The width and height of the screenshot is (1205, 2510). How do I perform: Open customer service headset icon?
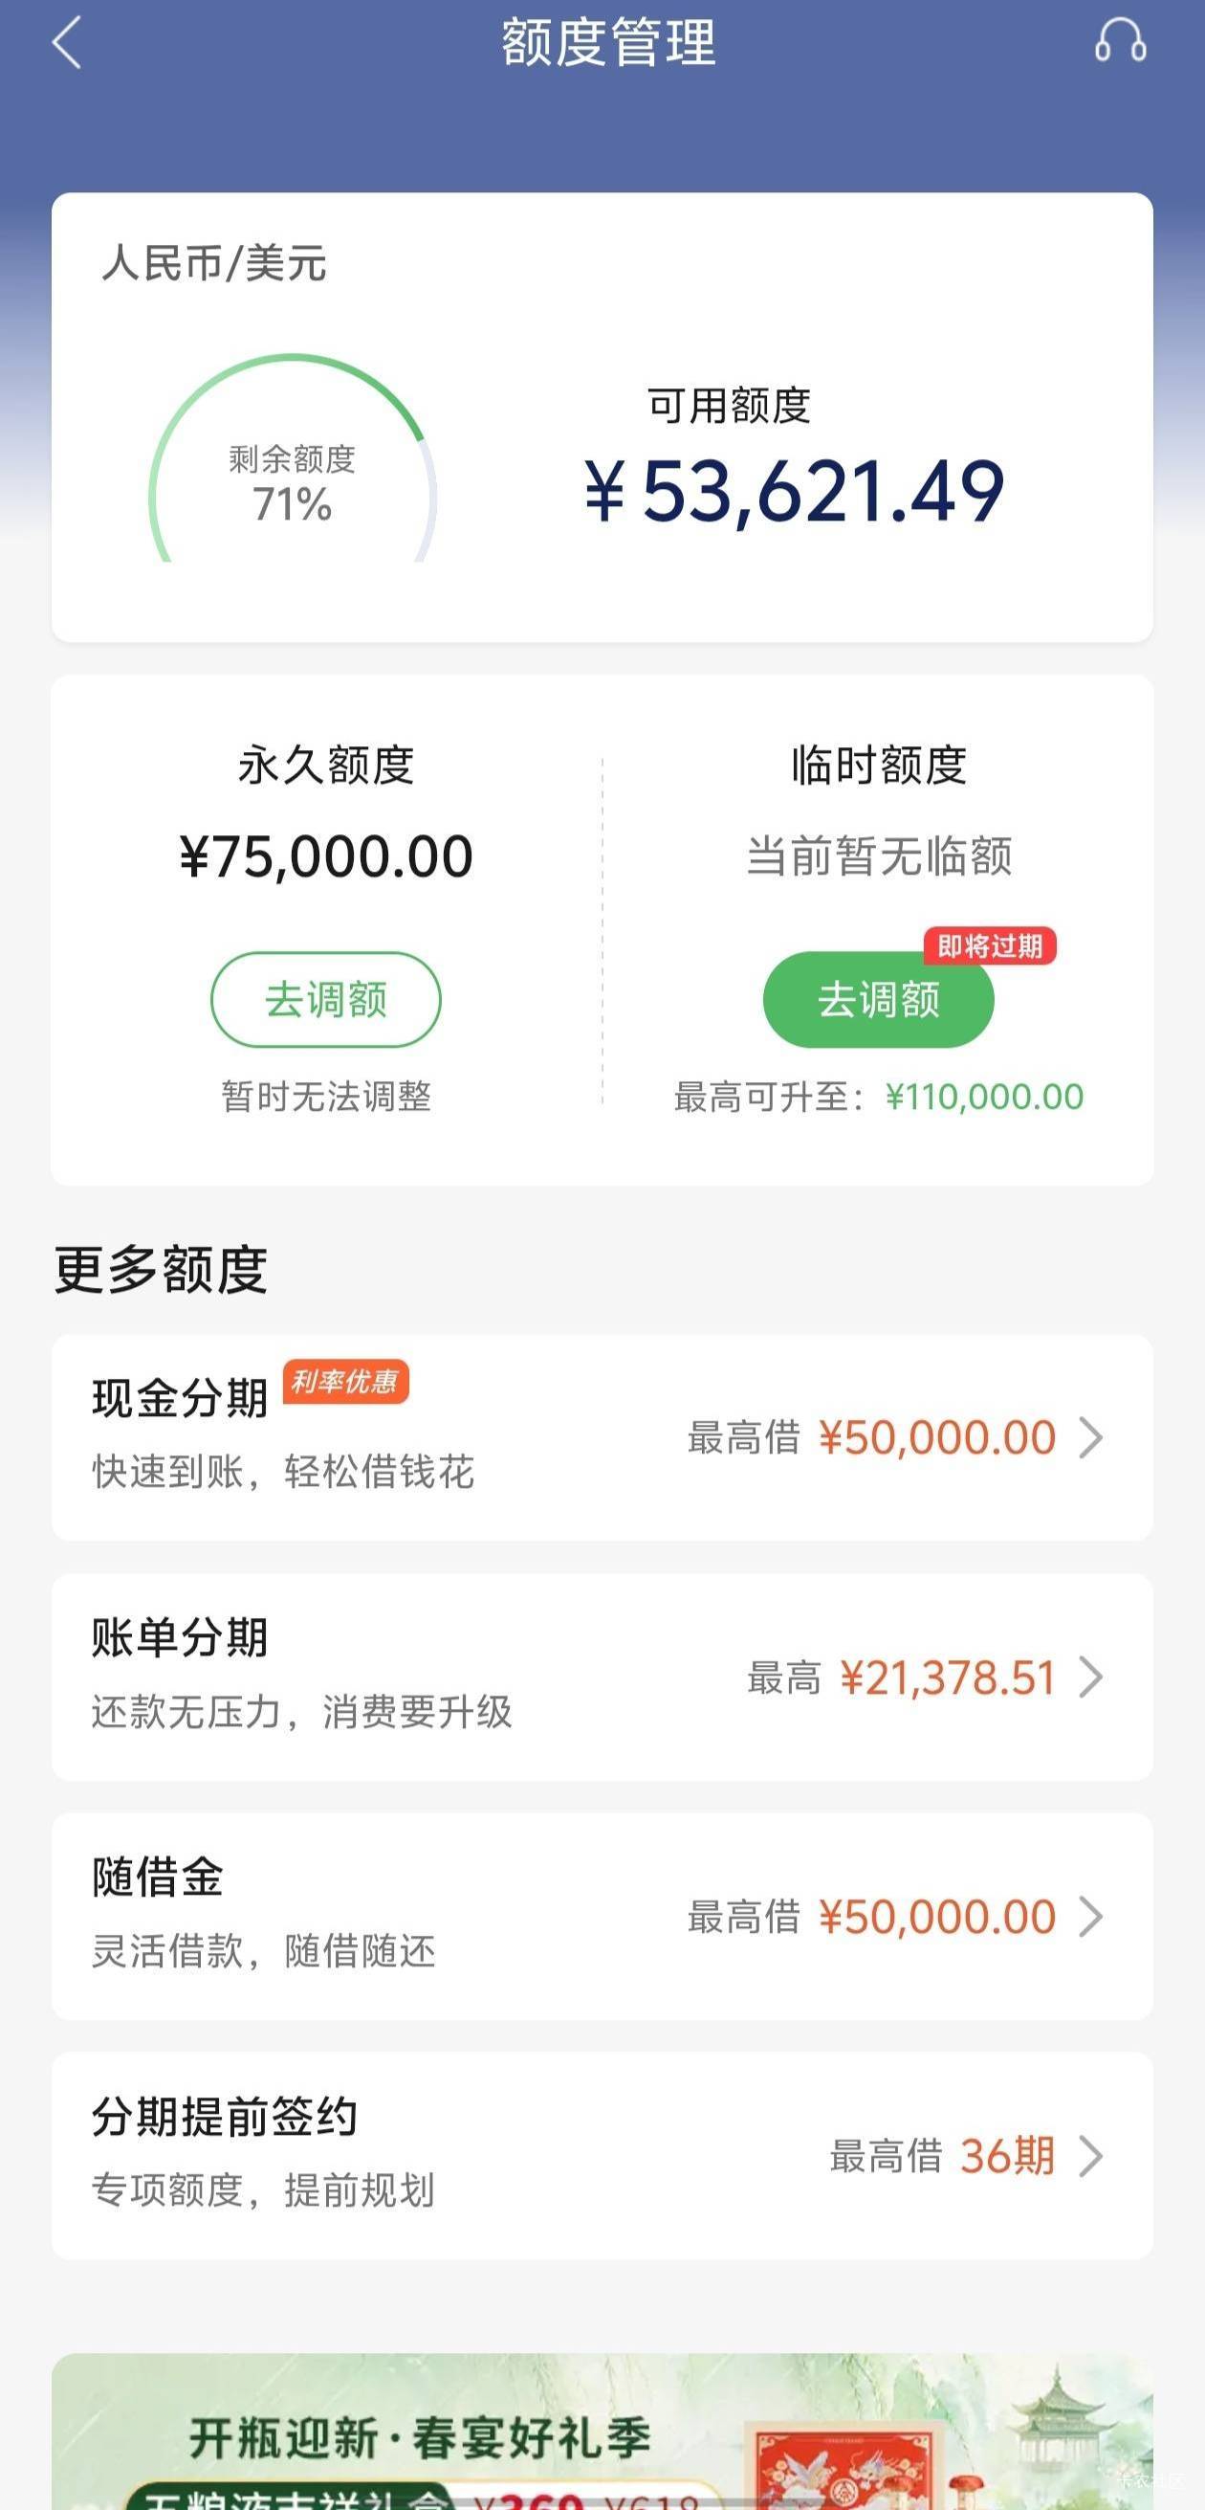1120,42
